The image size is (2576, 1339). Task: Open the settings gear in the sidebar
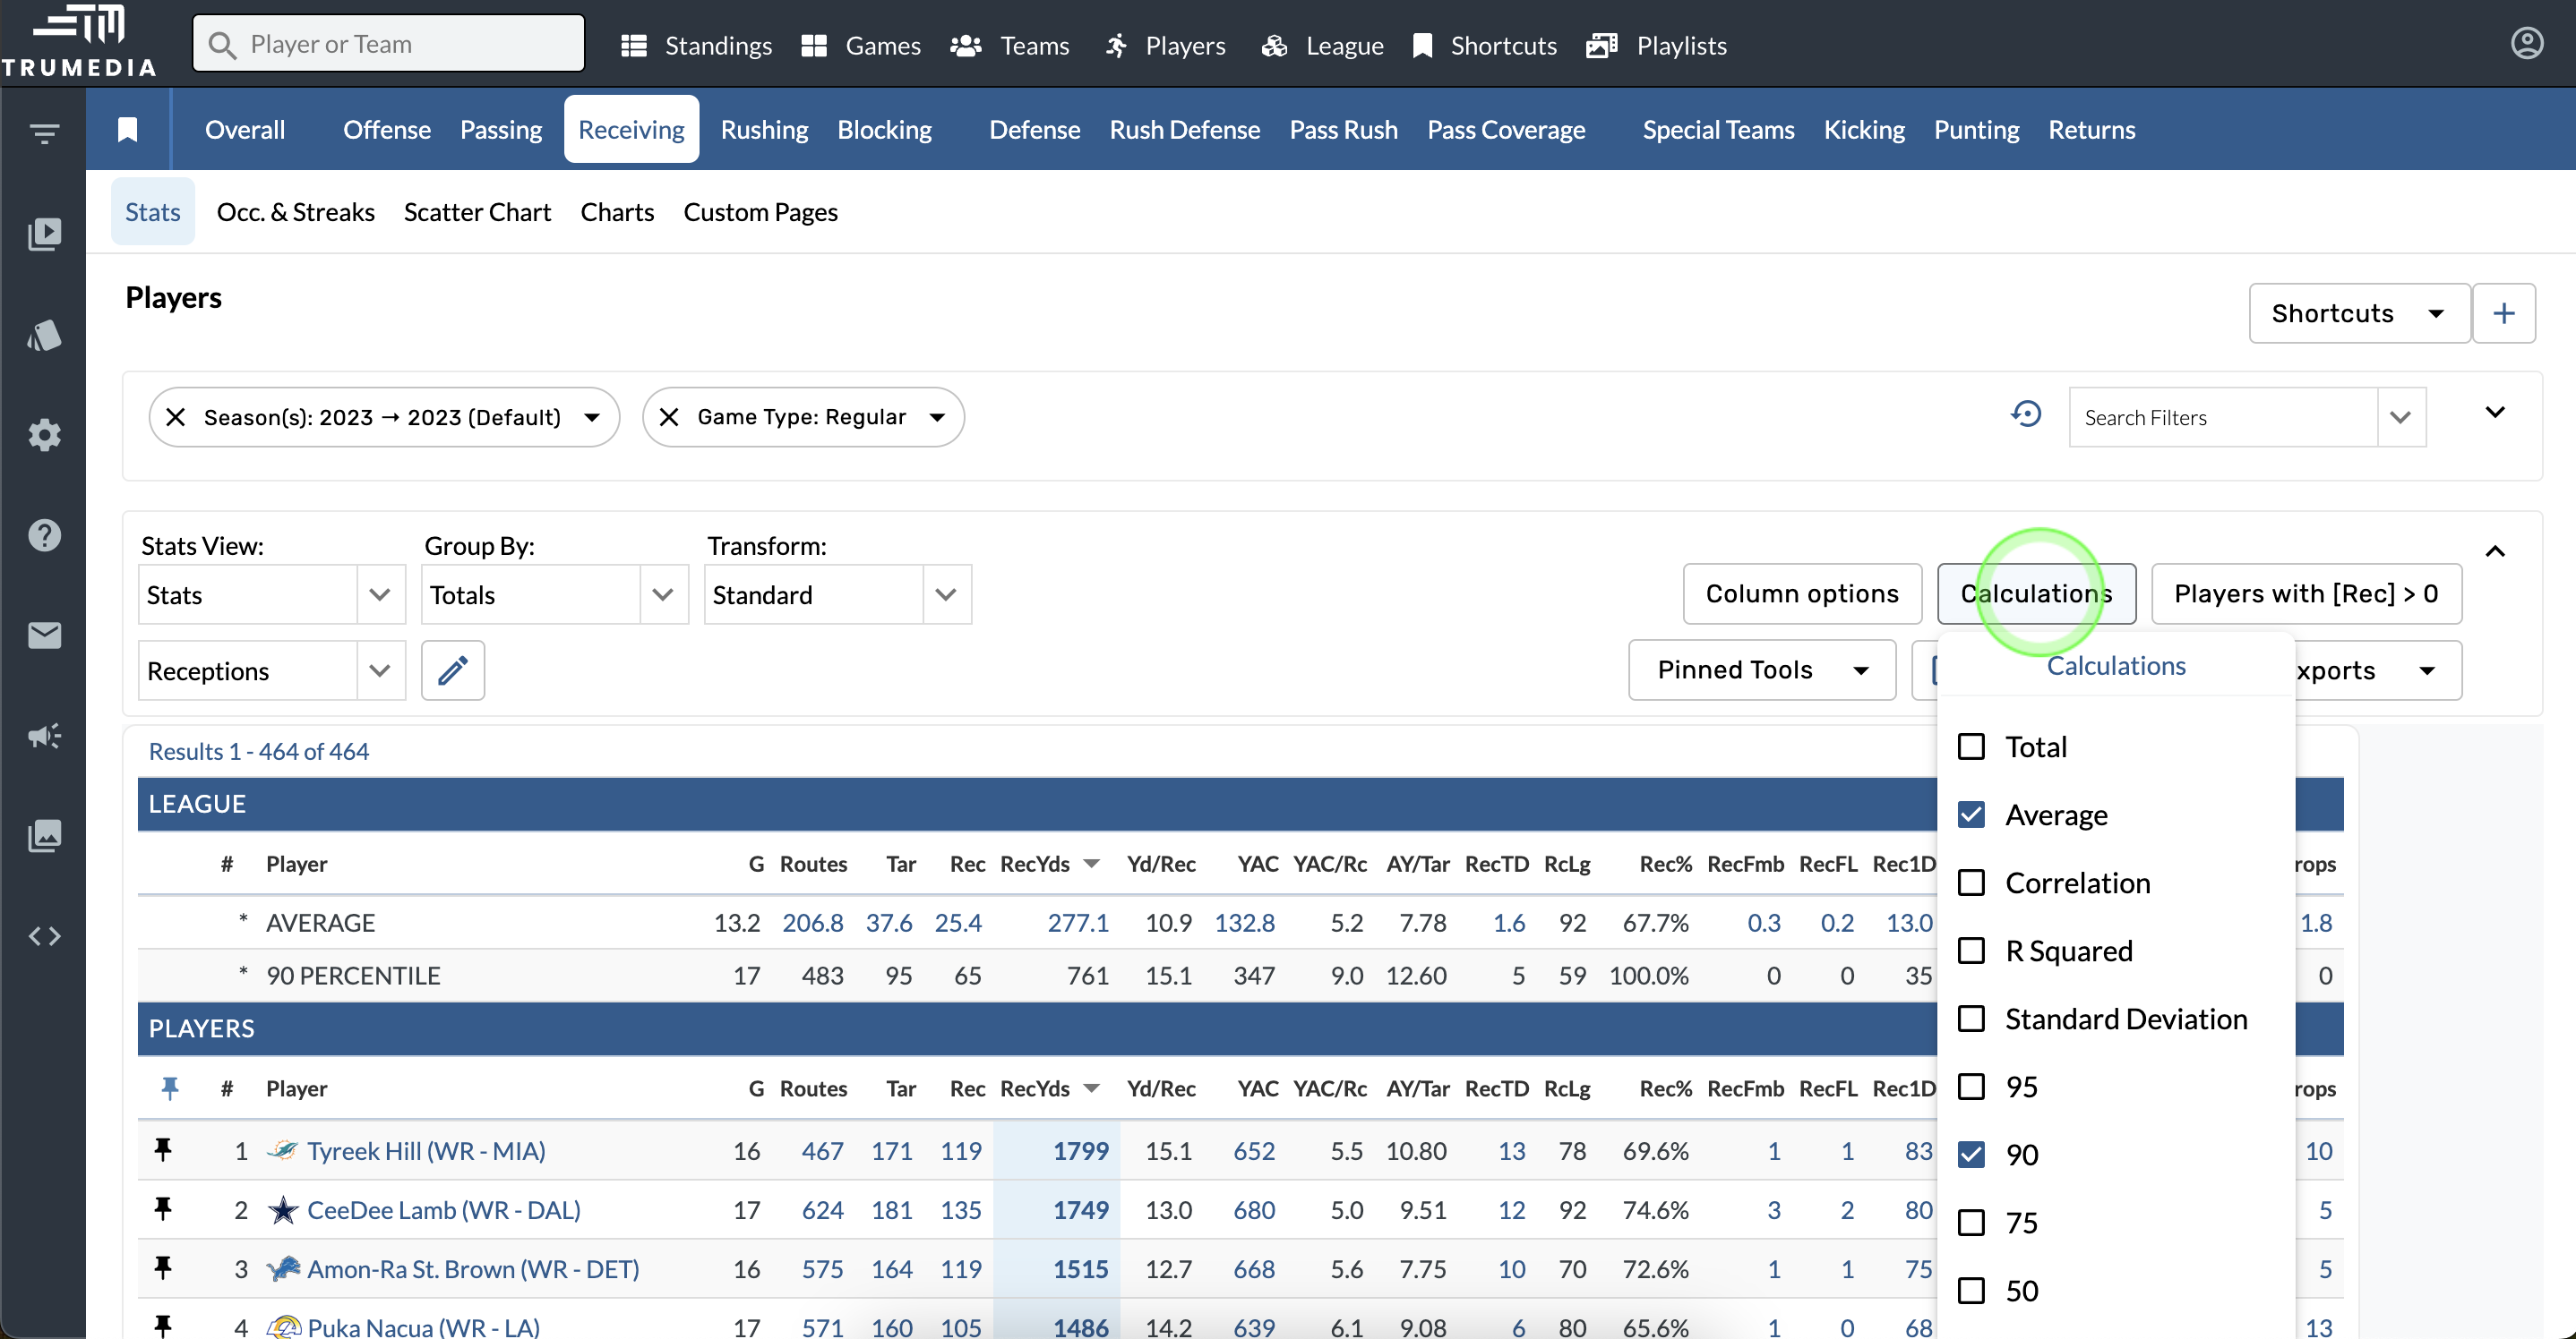click(44, 435)
